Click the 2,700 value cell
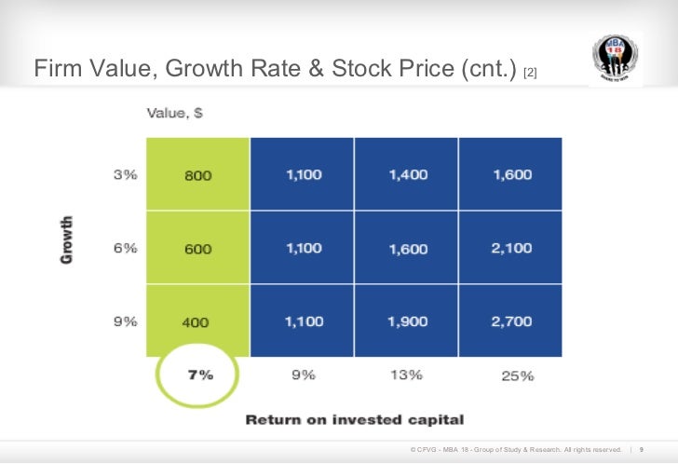Image resolution: width=678 pixels, height=464 pixels. point(510,321)
